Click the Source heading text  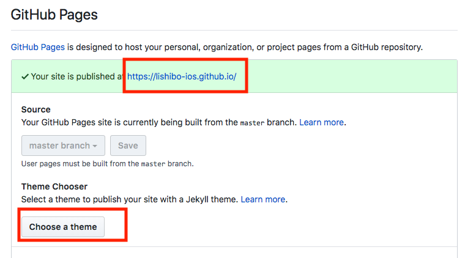click(36, 109)
